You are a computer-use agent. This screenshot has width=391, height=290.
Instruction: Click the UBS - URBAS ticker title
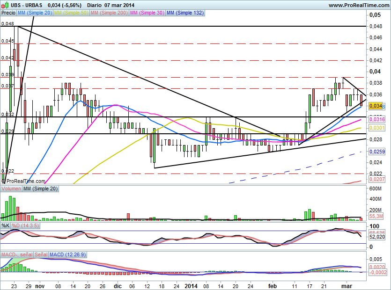[x=26, y=5]
